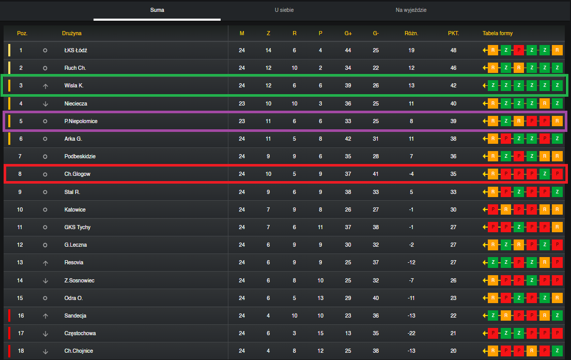Switch to the U siebie tab
The width and height of the screenshot is (571, 360).
coord(284,10)
